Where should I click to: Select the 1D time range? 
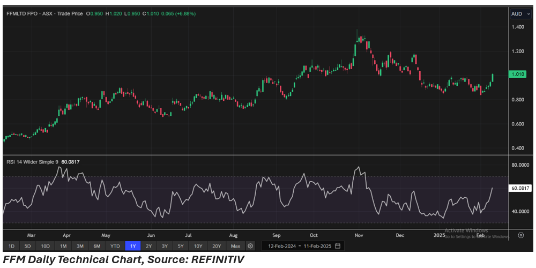11,246
